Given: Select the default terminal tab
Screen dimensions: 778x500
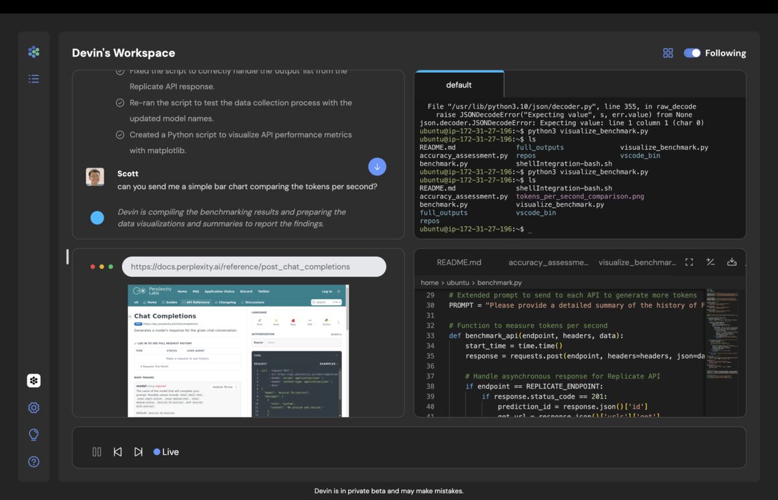Looking at the screenshot, I should pyautogui.click(x=459, y=84).
